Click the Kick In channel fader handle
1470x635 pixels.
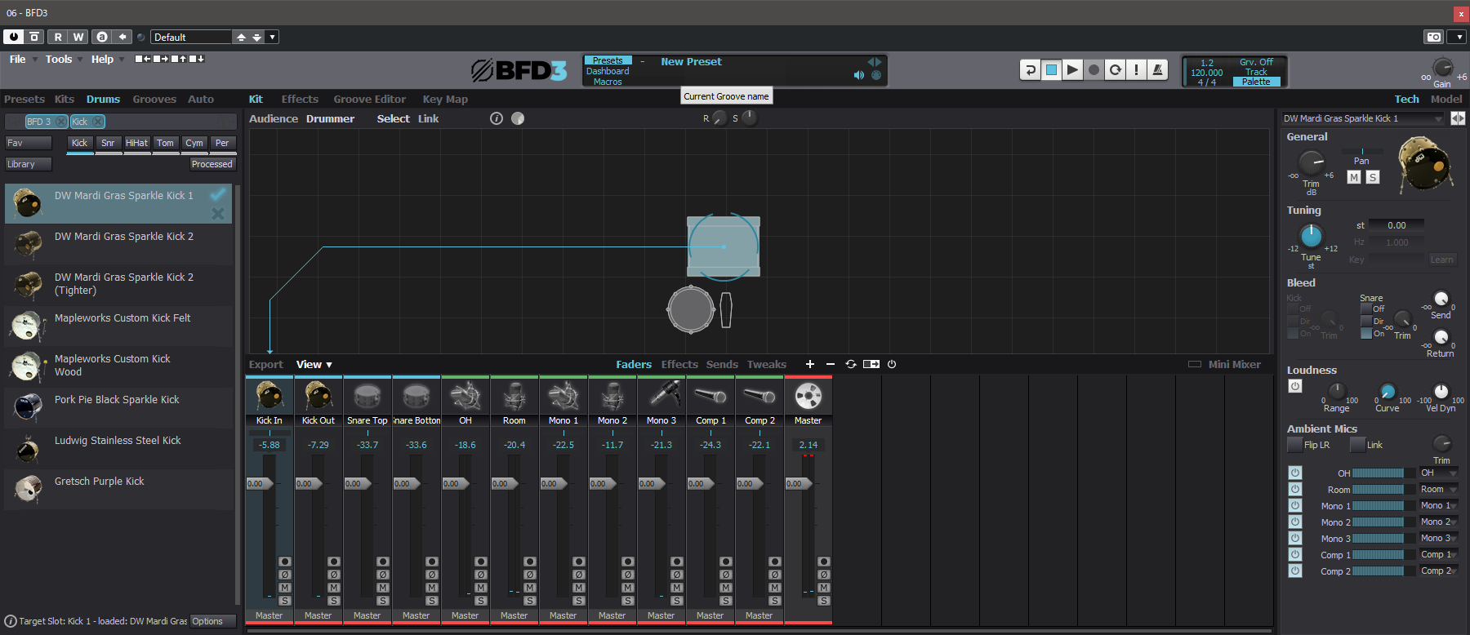[261, 483]
